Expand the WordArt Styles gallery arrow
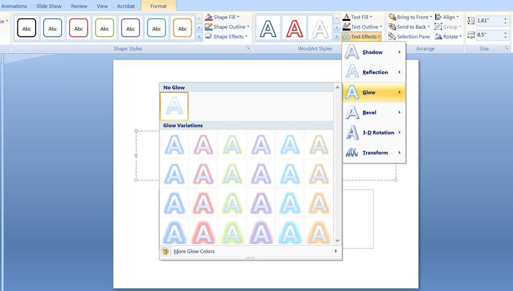The width and height of the screenshot is (513, 291). (x=337, y=37)
